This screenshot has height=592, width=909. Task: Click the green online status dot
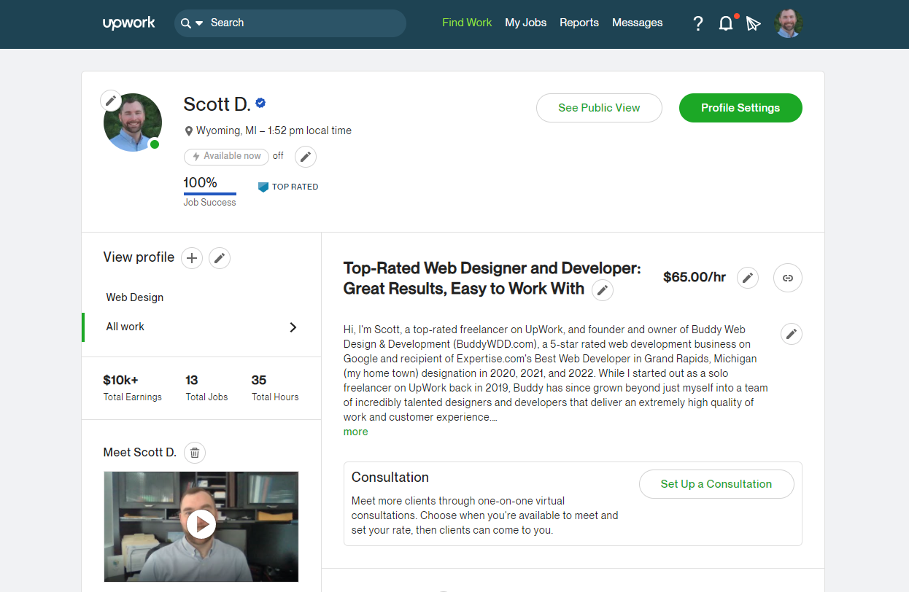[x=155, y=144]
